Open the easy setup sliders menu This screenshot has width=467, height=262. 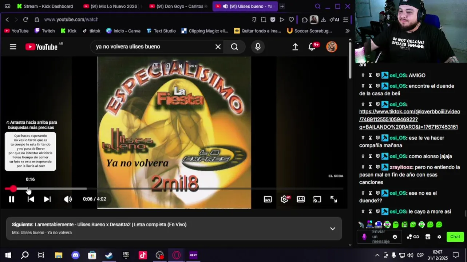coord(346,20)
